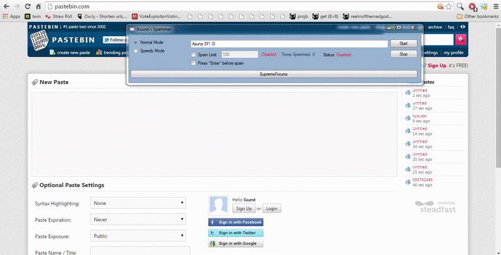Click the Pastebin binary logo

tap(39, 41)
